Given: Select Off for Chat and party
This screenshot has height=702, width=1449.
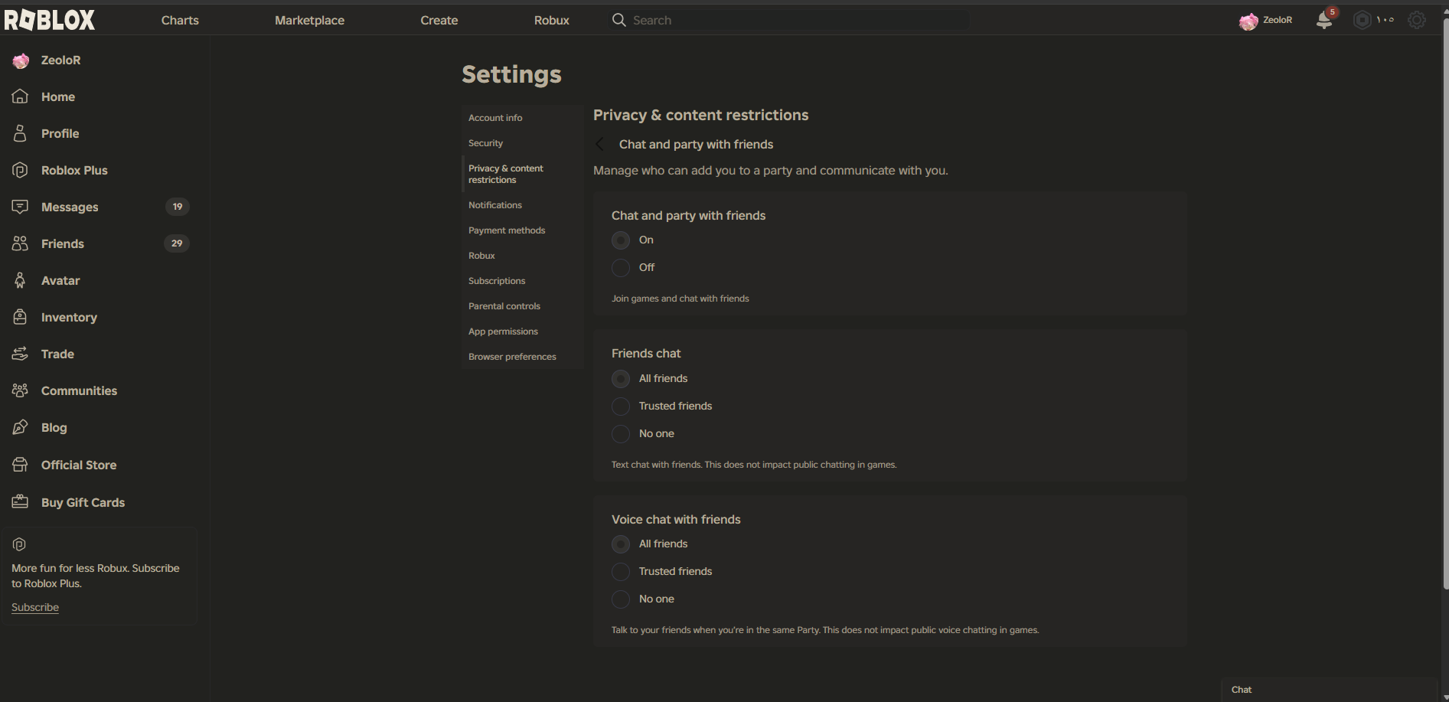Looking at the screenshot, I should coord(621,268).
